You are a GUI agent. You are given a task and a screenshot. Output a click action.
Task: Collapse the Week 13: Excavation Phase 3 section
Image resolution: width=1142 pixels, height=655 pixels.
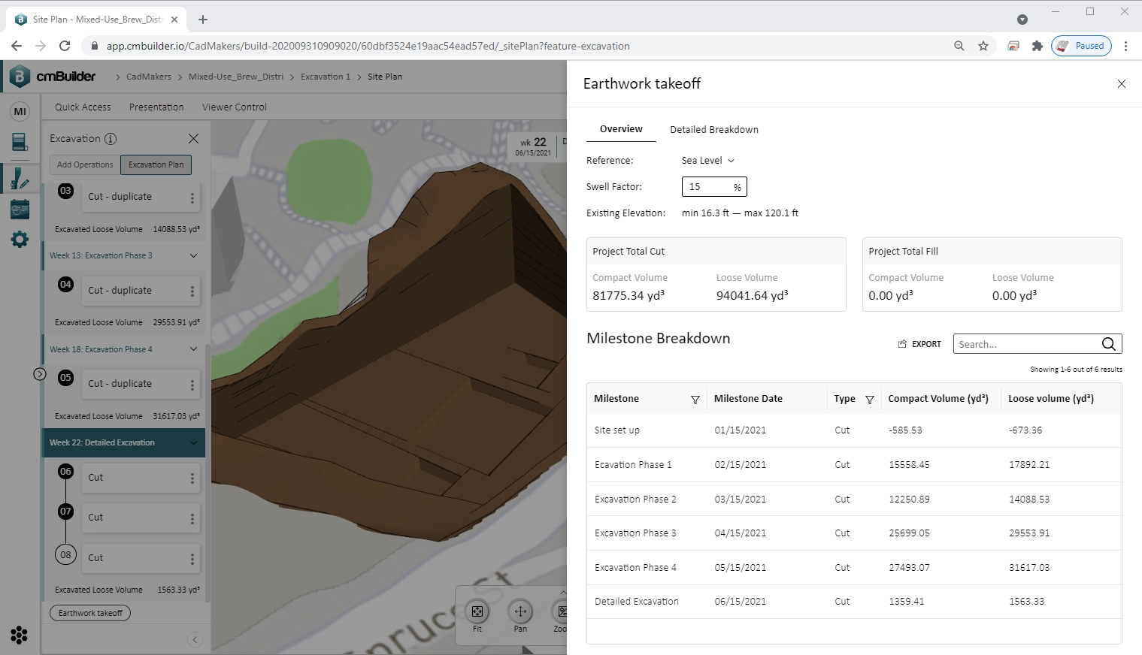point(193,255)
